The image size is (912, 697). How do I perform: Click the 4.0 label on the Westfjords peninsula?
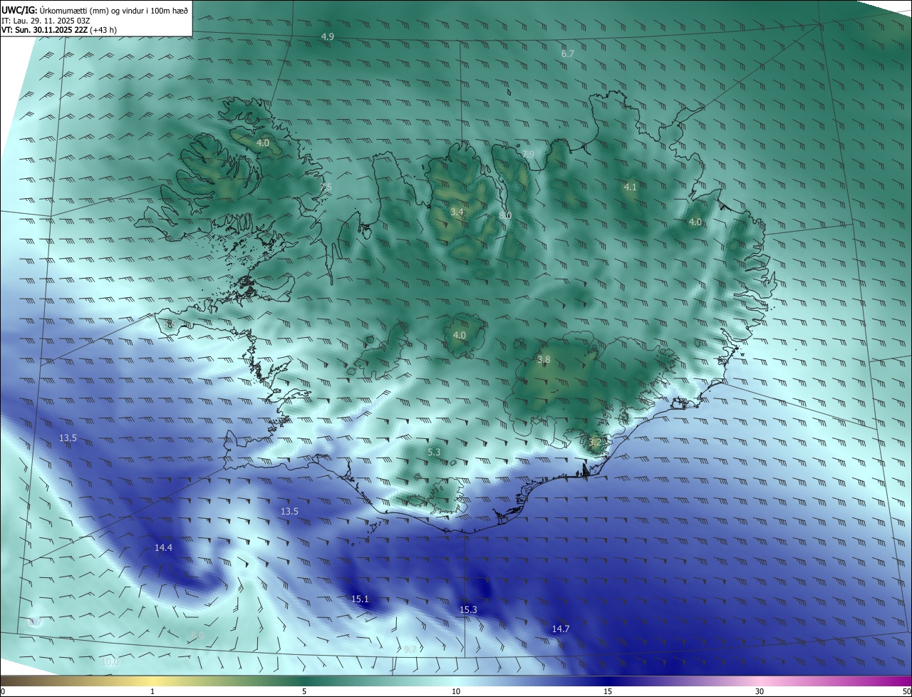263,143
